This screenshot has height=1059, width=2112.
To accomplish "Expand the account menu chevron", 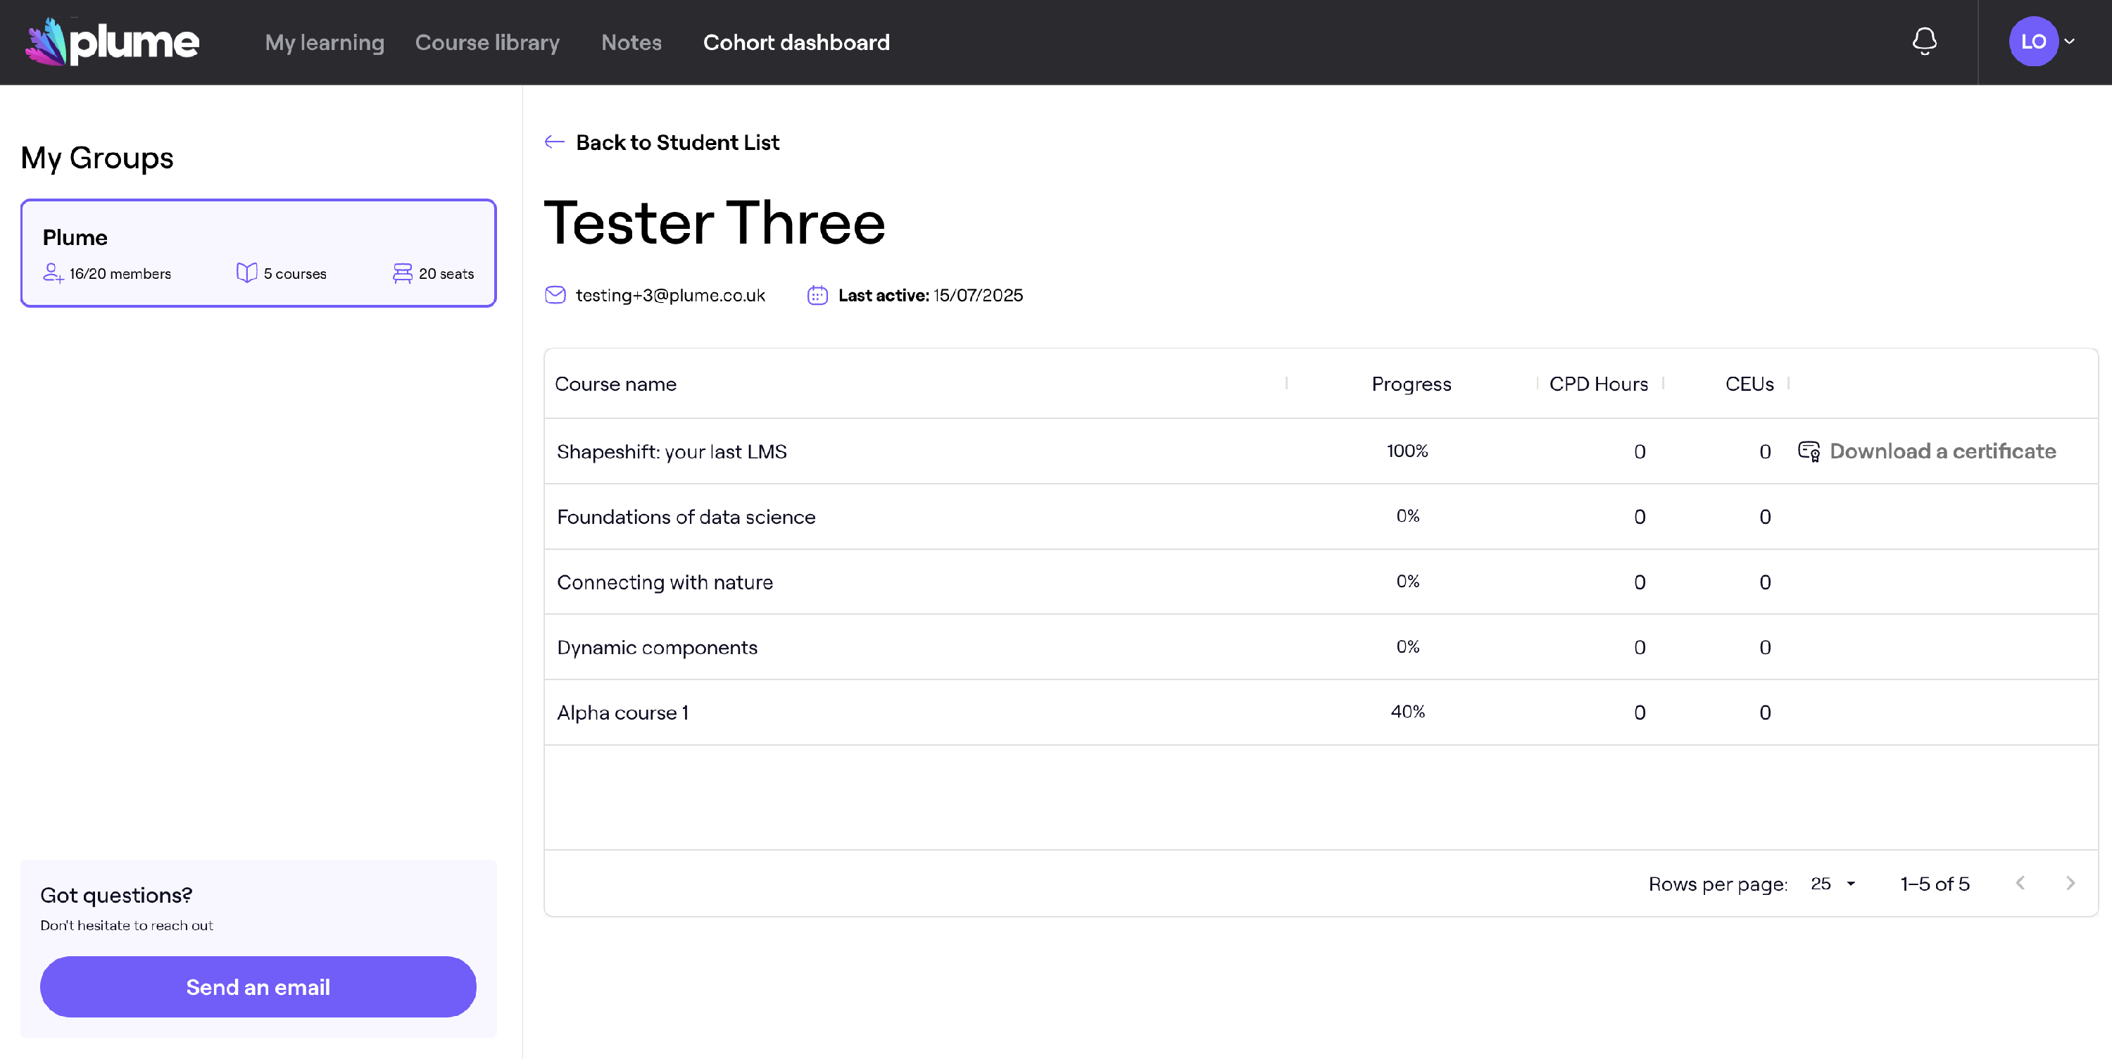I will click(x=2069, y=41).
